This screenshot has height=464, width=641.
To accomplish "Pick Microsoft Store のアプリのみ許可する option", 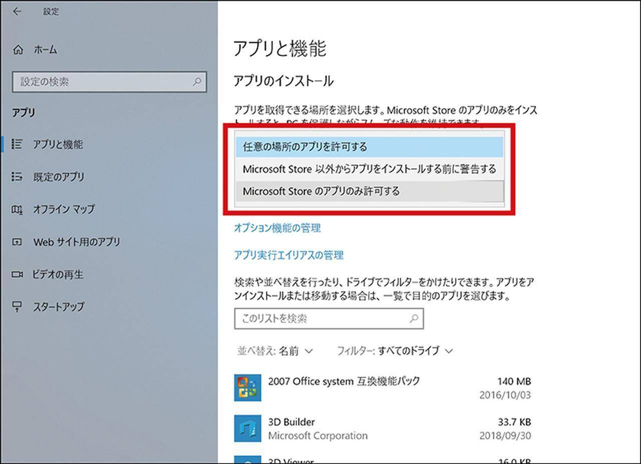I will (x=369, y=191).
